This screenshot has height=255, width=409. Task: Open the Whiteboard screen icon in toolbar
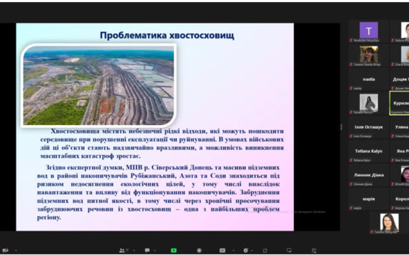(x=289, y=250)
